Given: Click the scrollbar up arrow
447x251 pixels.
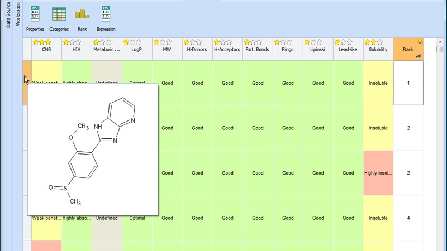Looking at the screenshot, I should point(440,42).
